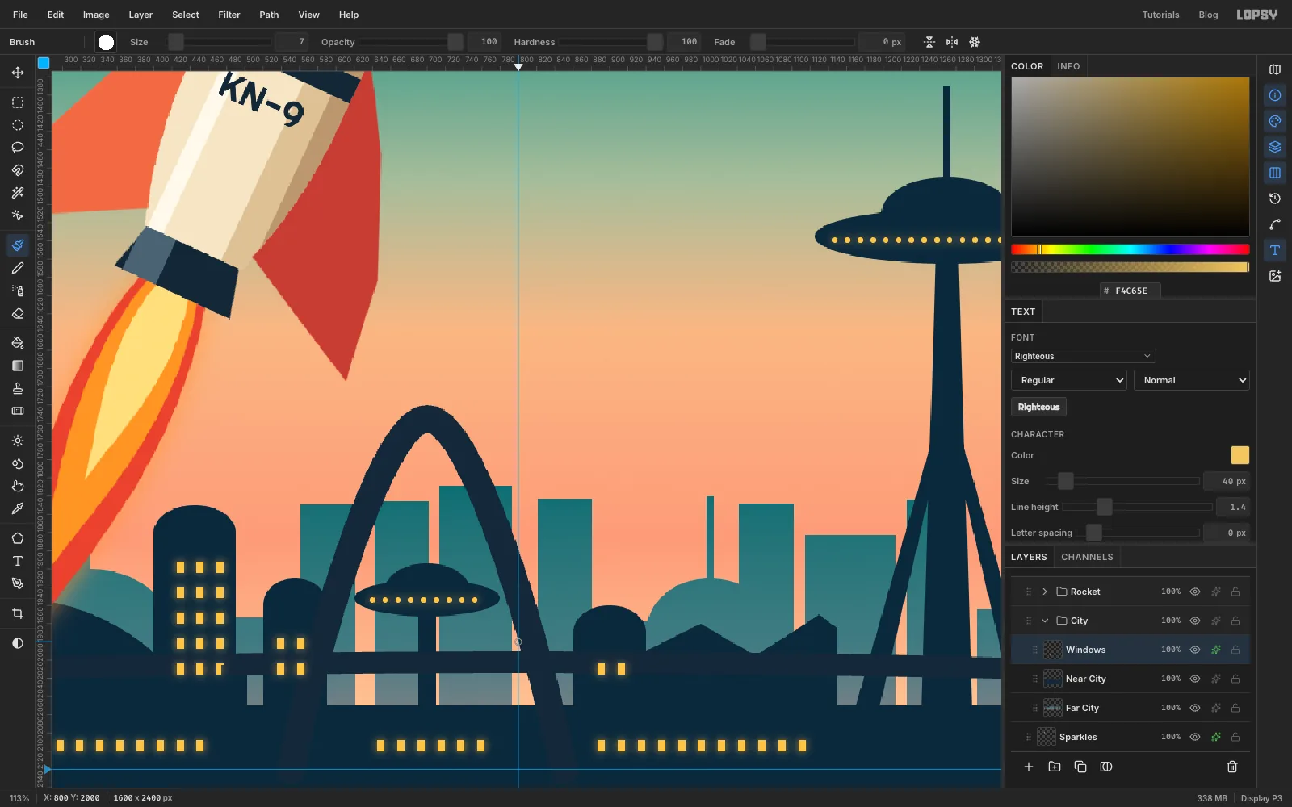The image size is (1292, 807).
Task: Select the Move tool
Action: 18,73
